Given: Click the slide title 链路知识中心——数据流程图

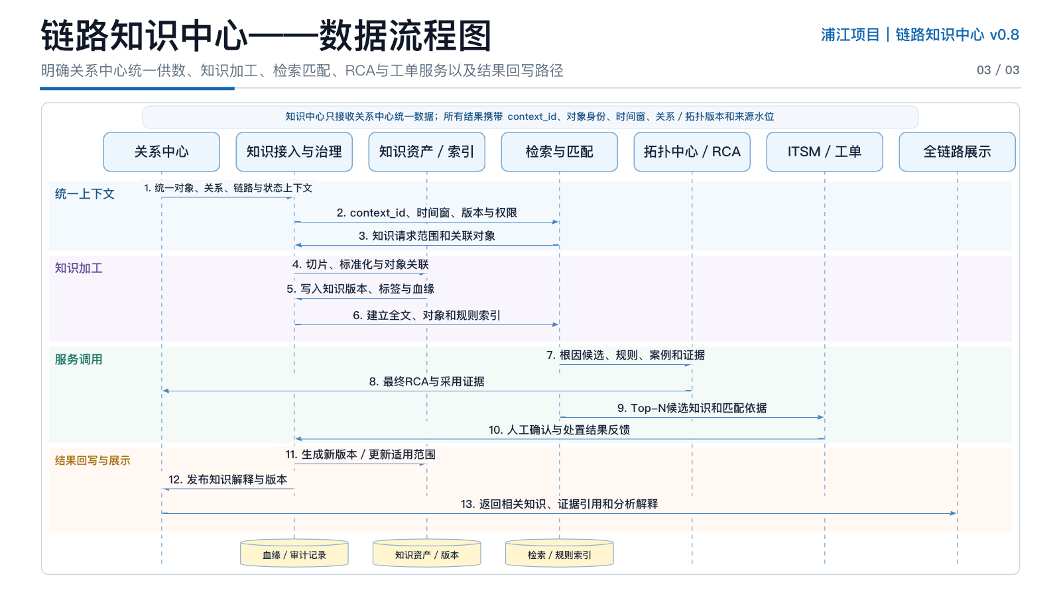Looking at the screenshot, I should tap(266, 35).
